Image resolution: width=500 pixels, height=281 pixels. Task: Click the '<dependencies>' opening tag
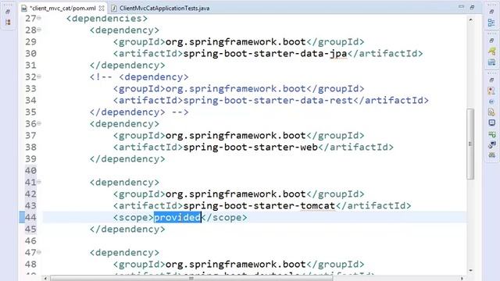coord(107,19)
